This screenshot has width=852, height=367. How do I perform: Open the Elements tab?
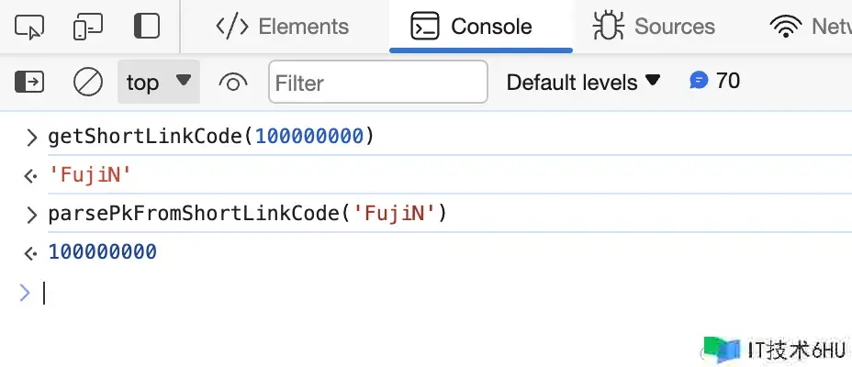tap(282, 27)
